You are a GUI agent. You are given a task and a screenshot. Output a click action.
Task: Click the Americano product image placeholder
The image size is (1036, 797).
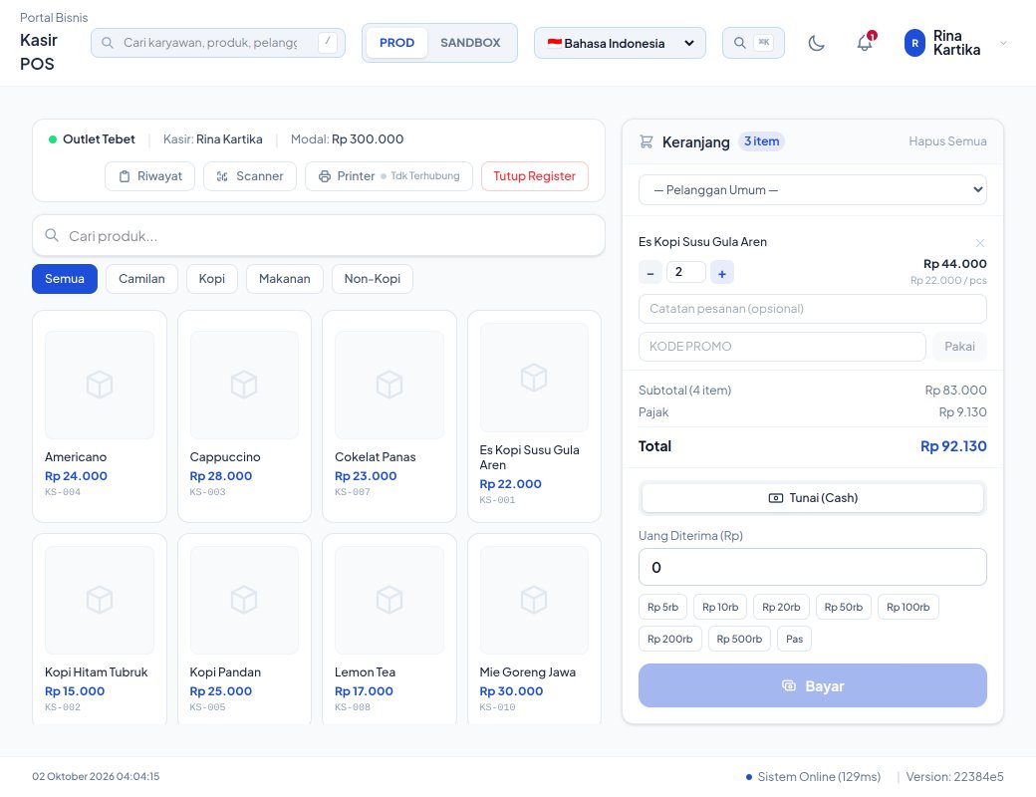[99, 385]
